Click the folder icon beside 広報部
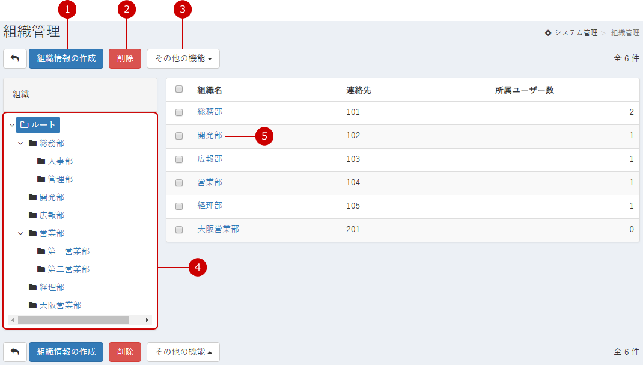643x365 pixels. 32,215
